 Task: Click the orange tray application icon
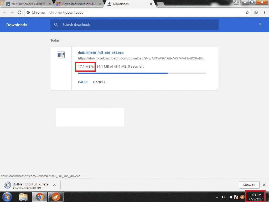click(x=242, y=197)
